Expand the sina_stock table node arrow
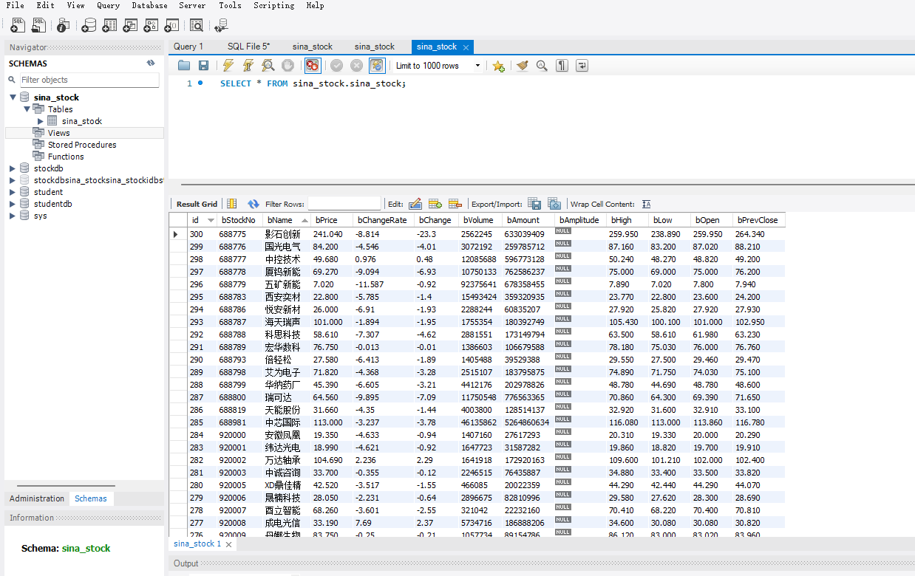Image resolution: width=915 pixels, height=576 pixels. [x=41, y=121]
